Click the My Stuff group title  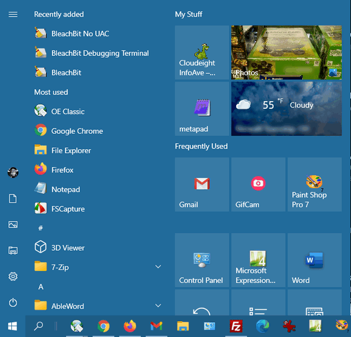tap(189, 14)
